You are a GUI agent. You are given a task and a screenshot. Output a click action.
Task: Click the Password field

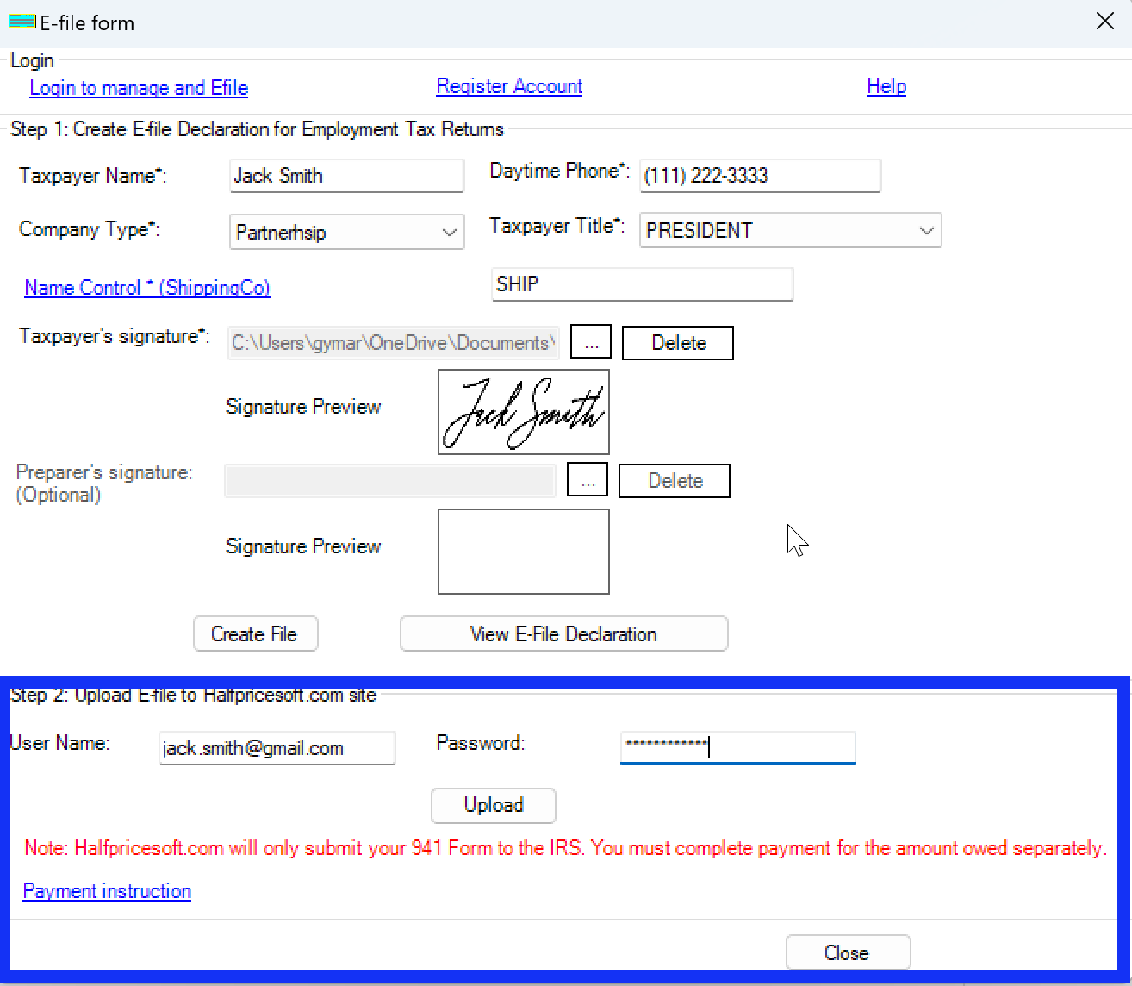tap(737, 747)
